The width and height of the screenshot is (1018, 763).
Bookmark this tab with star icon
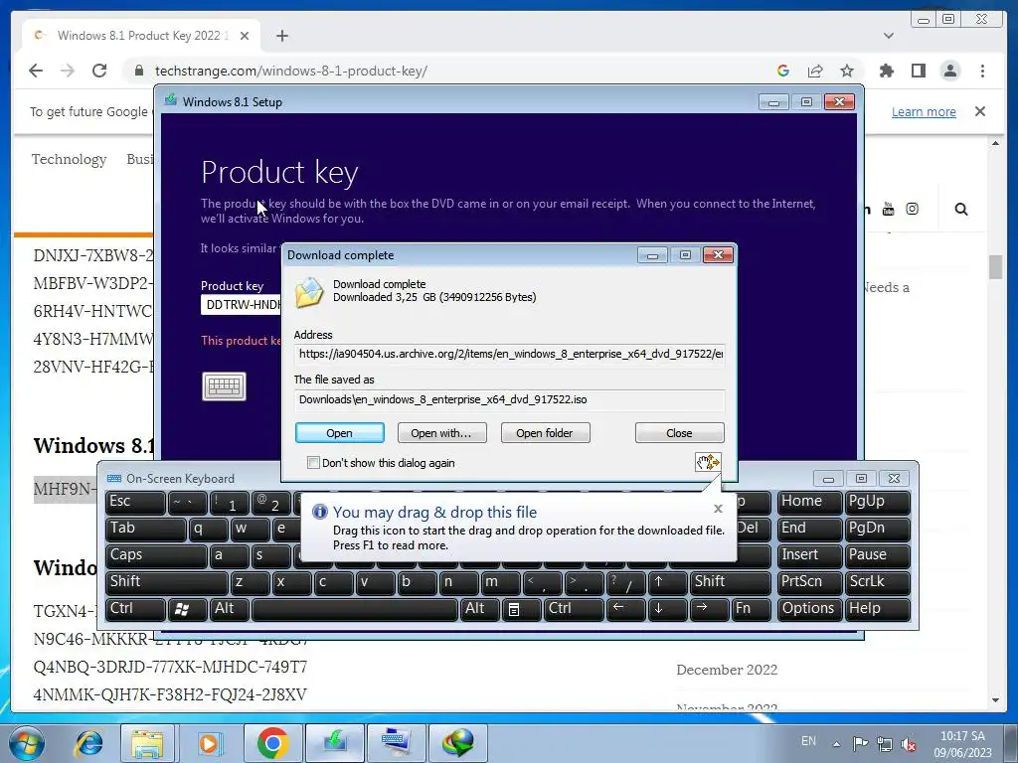[x=847, y=71]
